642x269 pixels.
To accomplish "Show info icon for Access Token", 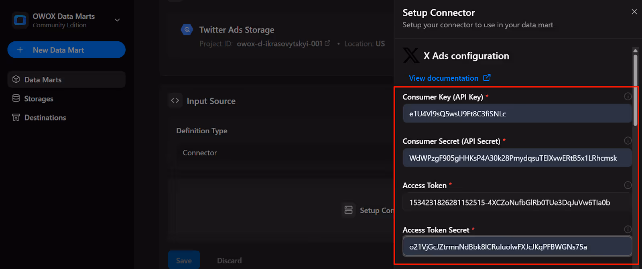I will (628, 185).
